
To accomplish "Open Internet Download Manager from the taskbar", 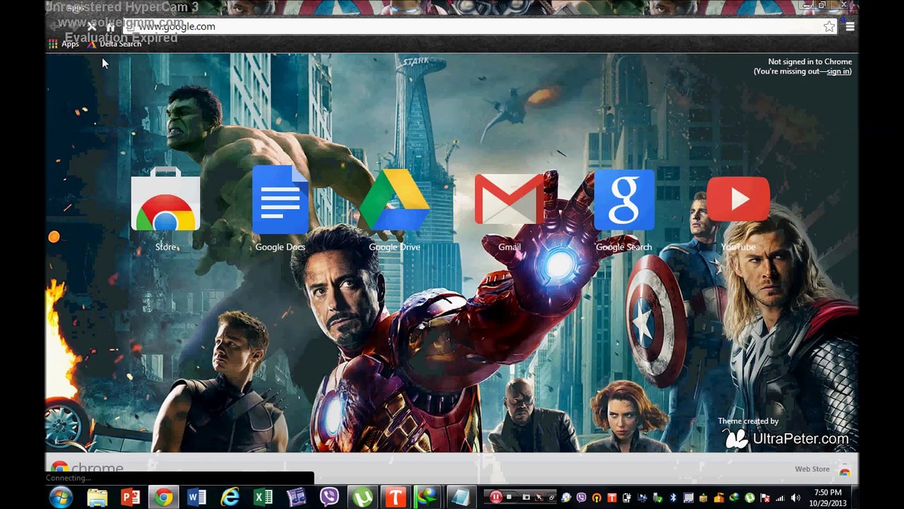I will point(427,497).
